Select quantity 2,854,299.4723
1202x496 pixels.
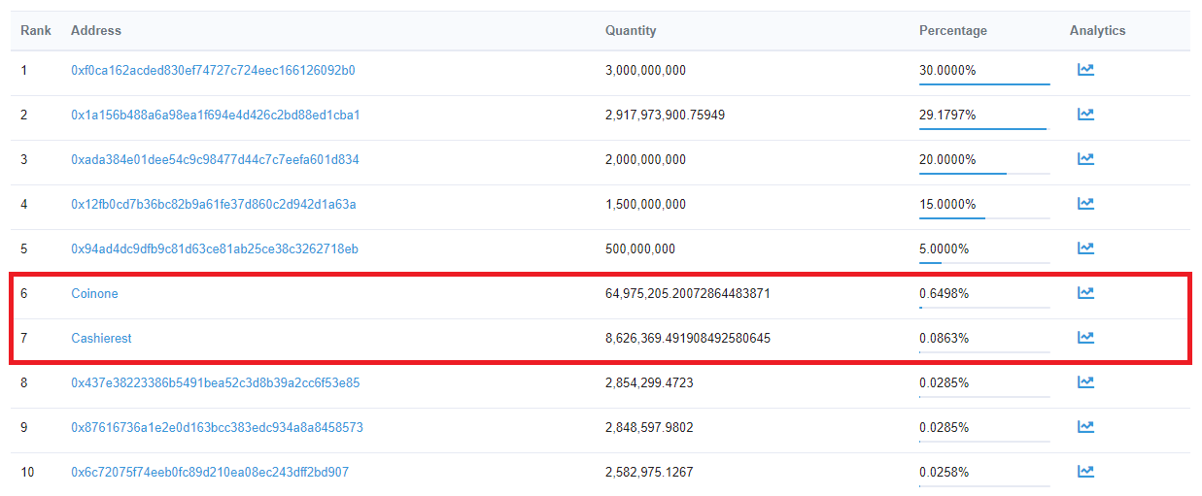tap(649, 383)
